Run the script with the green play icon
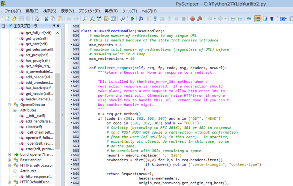This screenshot has width=293, height=186. point(133,19)
